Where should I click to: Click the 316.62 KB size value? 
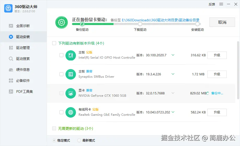198,55
